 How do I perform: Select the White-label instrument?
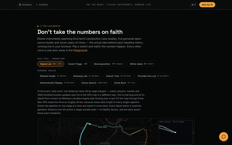pyautogui.click(x=142, y=64)
